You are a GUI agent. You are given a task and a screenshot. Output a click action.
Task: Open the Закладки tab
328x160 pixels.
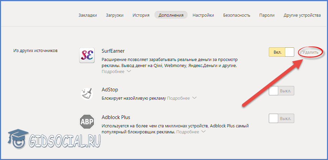(88, 15)
